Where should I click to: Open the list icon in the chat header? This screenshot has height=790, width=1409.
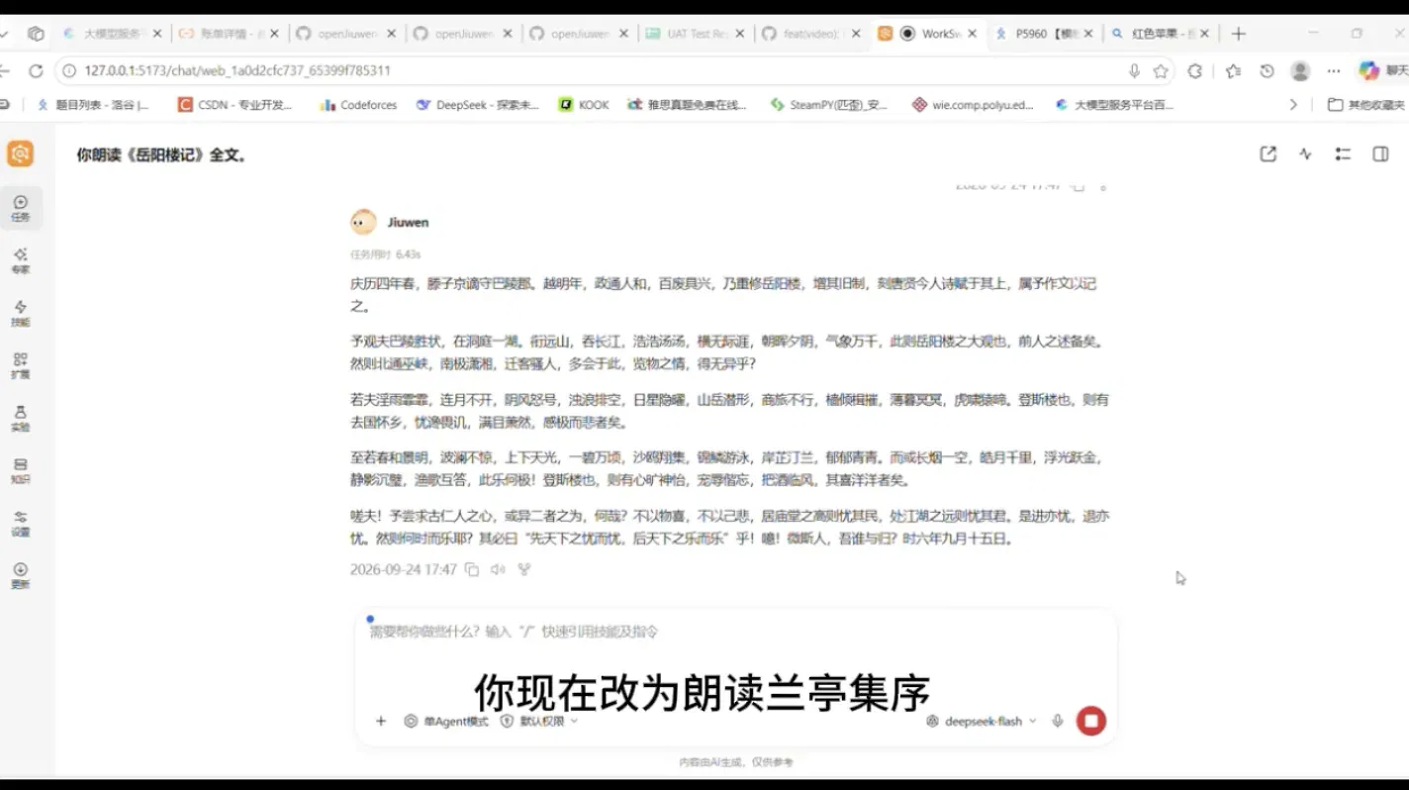pos(1343,153)
